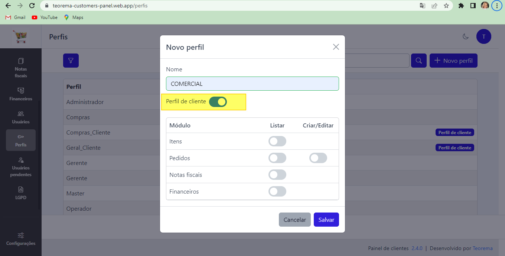
Task: Click Perfil de cliente badge on Compras_Cliente row
Action: click(x=455, y=132)
